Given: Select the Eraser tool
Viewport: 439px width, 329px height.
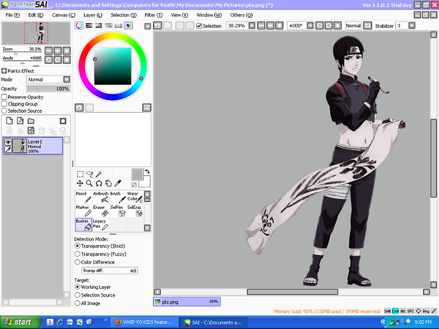Looking at the screenshot, I should click(101, 211).
